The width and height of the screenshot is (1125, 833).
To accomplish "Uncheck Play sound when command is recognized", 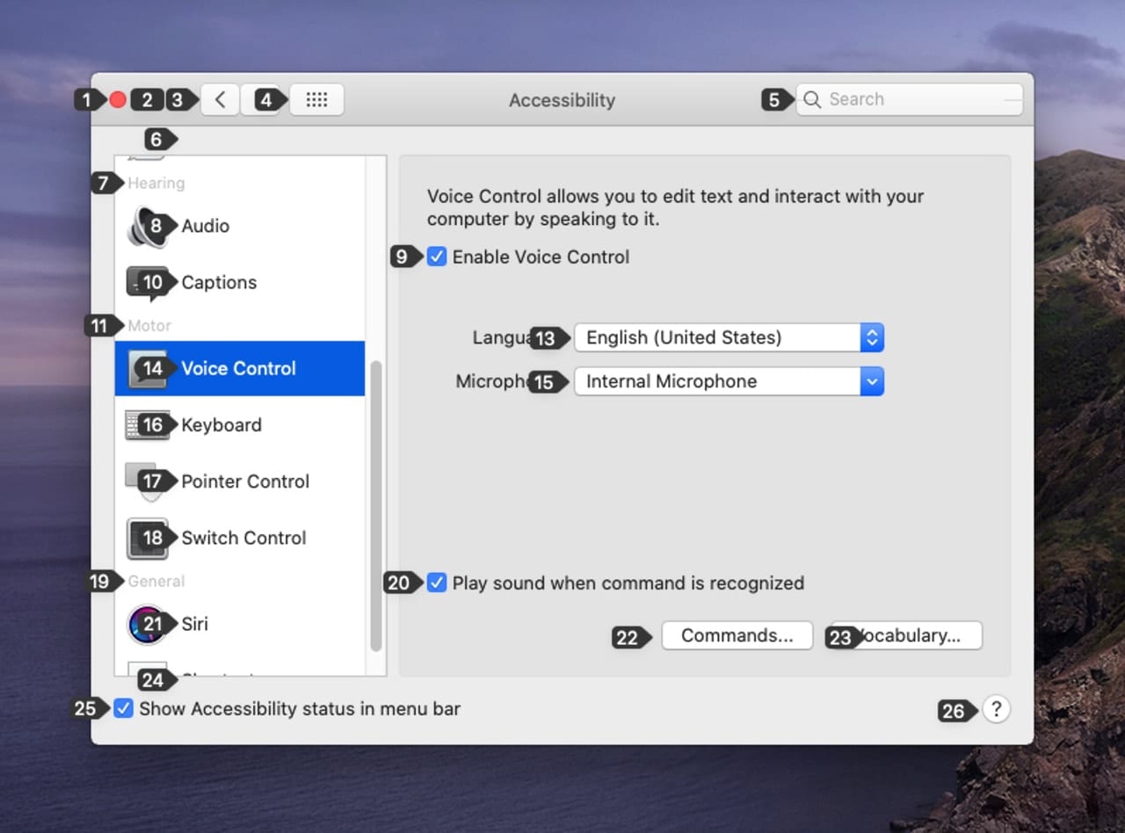I will point(437,583).
